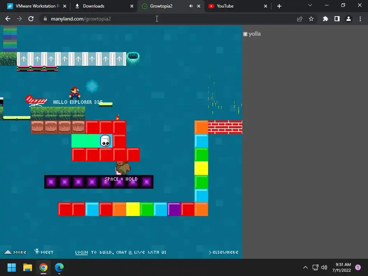This screenshot has height=276, width=368.
Task: Click the yolla player name
Action: [254, 34]
